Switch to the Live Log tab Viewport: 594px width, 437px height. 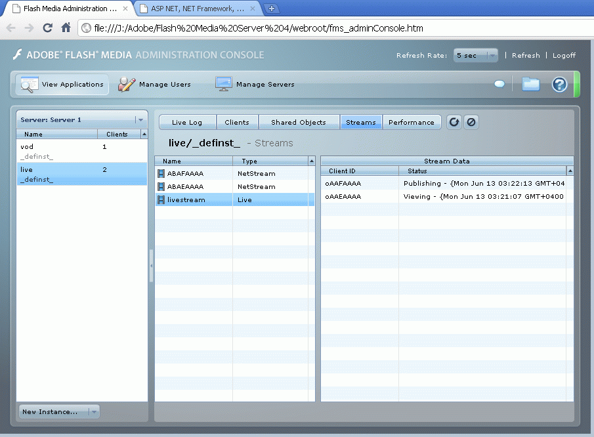pos(187,122)
